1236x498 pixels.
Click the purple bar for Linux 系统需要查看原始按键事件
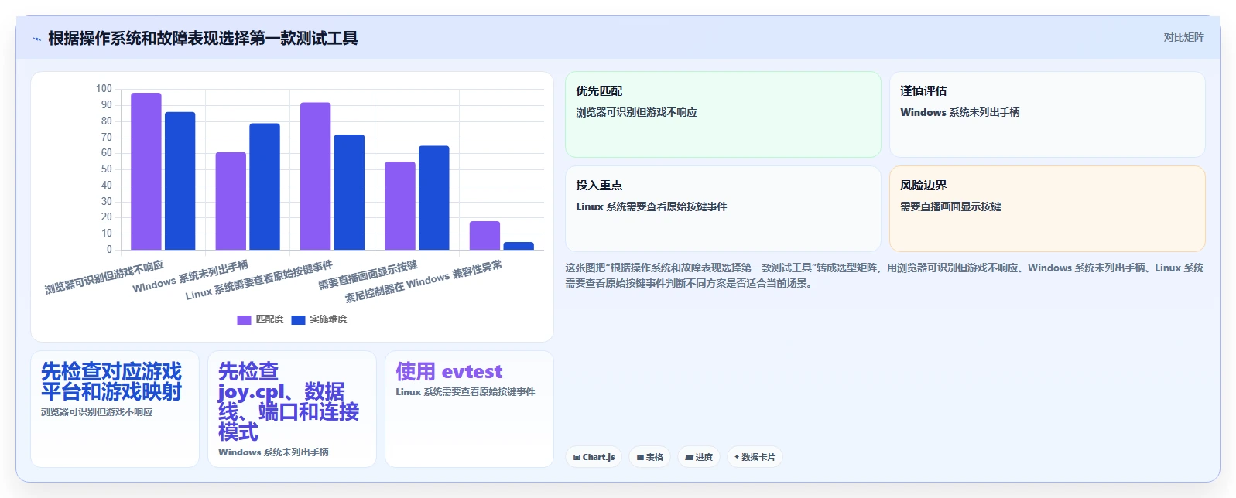tap(315, 176)
